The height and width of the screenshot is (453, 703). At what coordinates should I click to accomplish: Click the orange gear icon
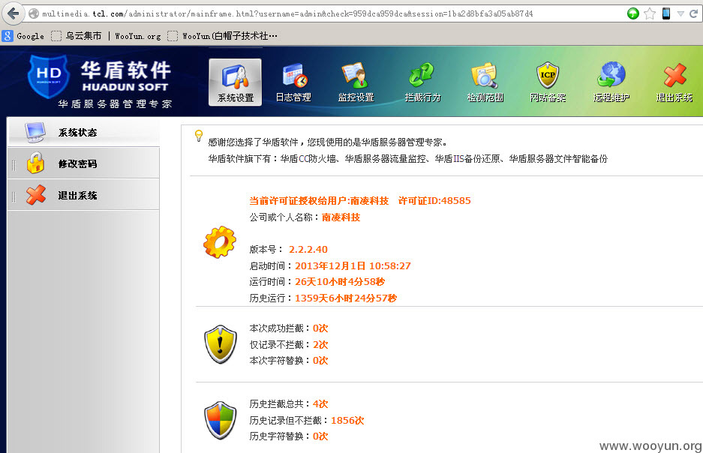point(219,242)
